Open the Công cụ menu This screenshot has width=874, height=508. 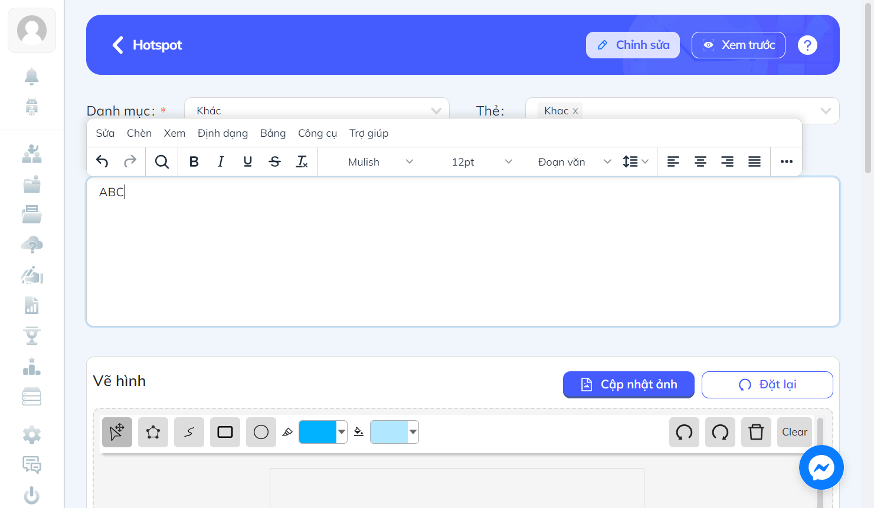[317, 133]
